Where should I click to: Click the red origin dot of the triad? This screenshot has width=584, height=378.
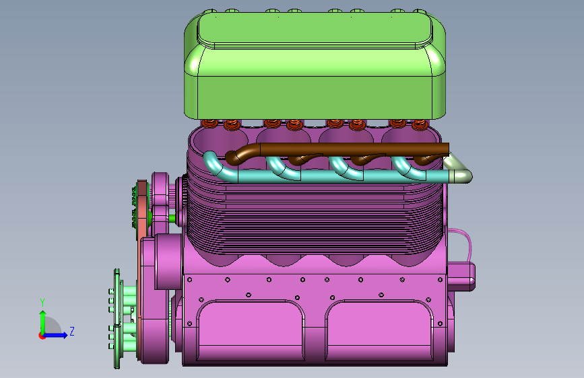pos(42,336)
